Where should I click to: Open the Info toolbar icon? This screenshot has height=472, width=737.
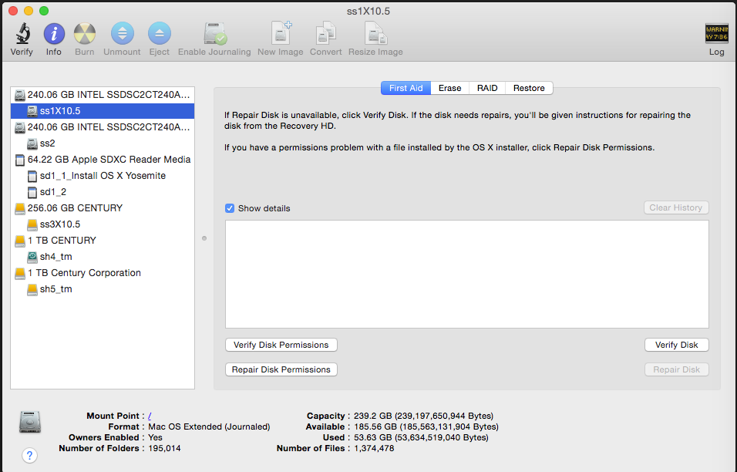(53, 35)
